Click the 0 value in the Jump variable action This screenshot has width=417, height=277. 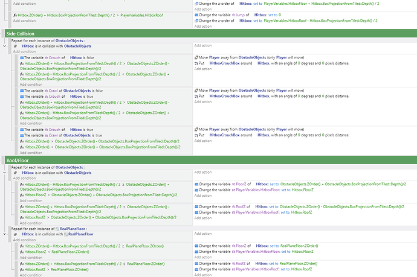(x=280, y=14)
